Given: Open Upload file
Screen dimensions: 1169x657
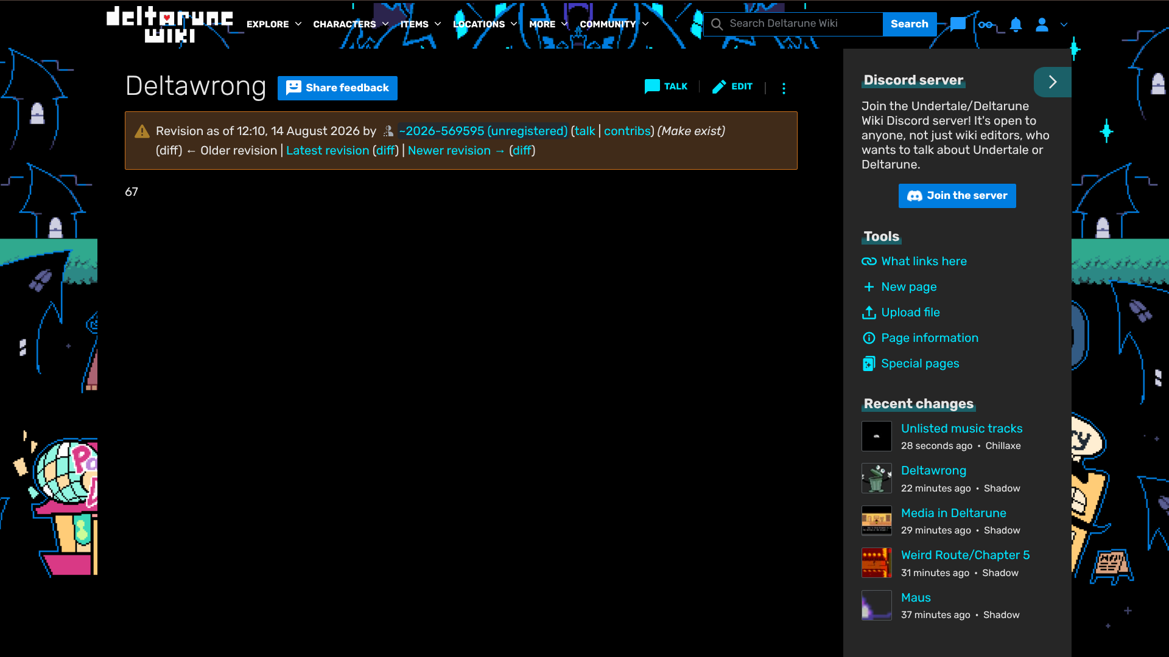Looking at the screenshot, I should click(910, 312).
